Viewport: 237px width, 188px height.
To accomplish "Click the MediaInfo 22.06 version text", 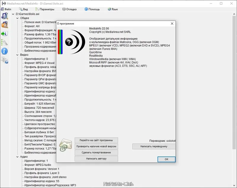I will point(99,28).
